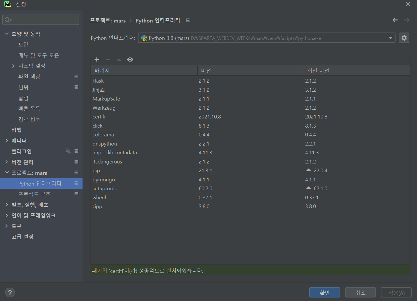Select the MarkupSafe package row
Screen dimensions: 417x301
[250, 99]
